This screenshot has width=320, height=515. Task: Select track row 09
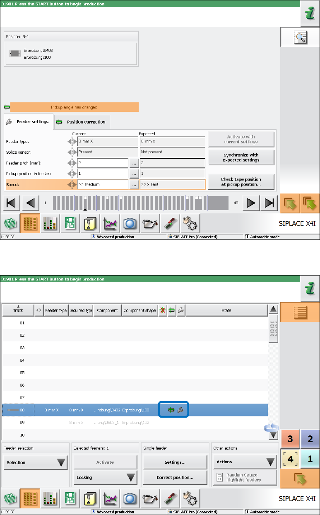pos(135,423)
